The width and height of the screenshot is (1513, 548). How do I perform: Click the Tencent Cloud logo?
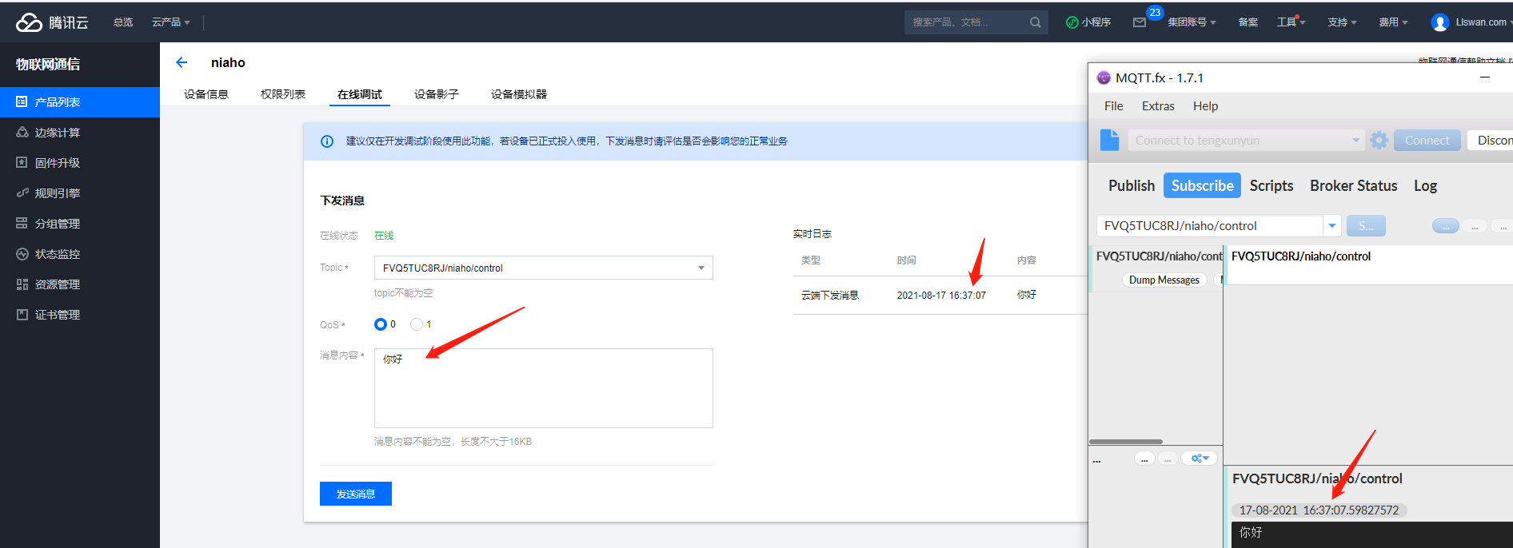pyautogui.click(x=52, y=22)
